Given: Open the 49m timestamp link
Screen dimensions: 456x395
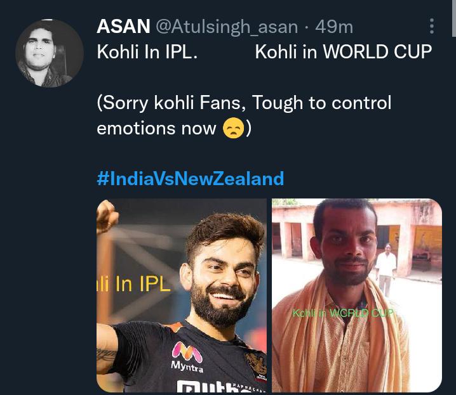Looking at the screenshot, I should click(x=334, y=27).
